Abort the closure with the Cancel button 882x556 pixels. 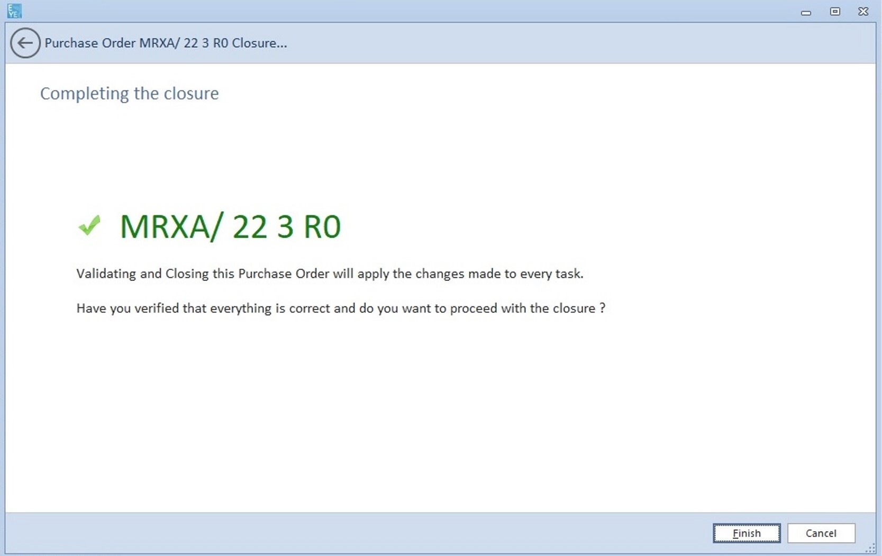pyautogui.click(x=821, y=533)
